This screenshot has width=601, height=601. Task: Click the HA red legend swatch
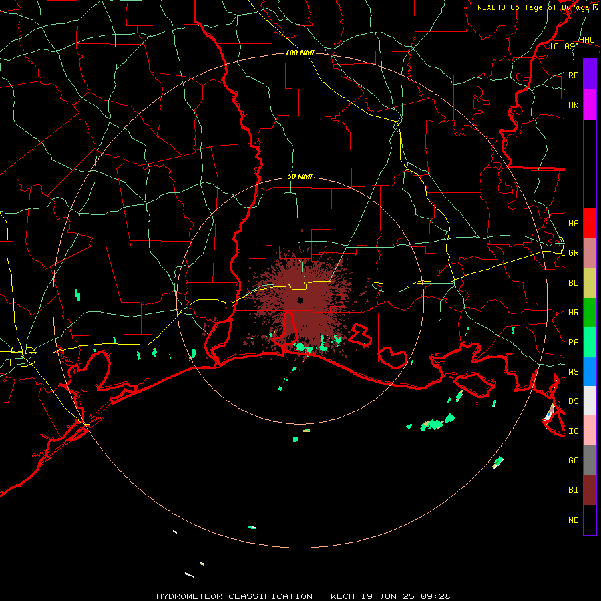tap(590, 223)
